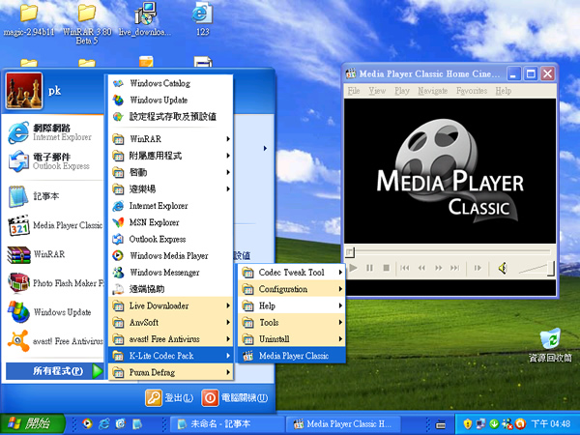Screen dimensions: 580x435
Task: Select the magic-2.94b11 desktop folder
Action: pos(29,19)
